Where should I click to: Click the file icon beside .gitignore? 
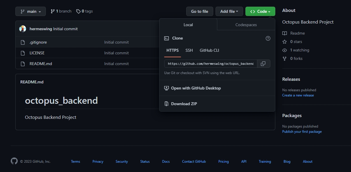click(x=23, y=42)
